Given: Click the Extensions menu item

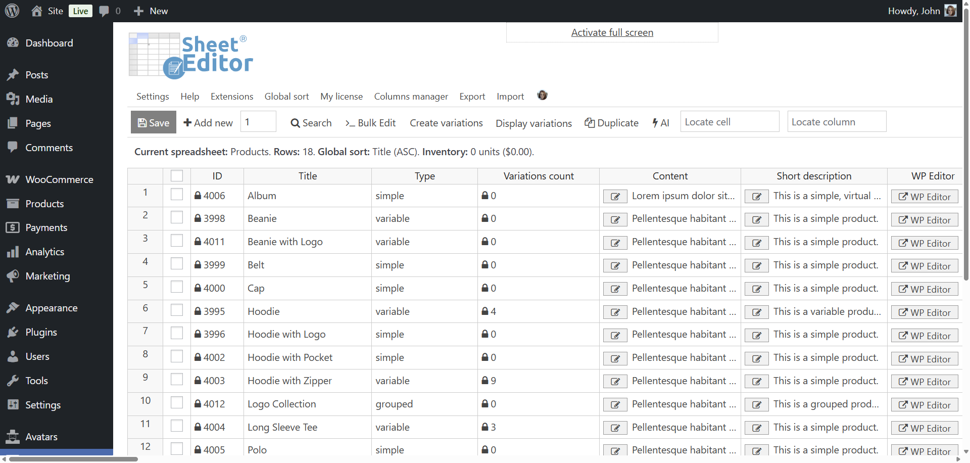Looking at the screenshot, I should pyautogui.click(x=231, y=96).
